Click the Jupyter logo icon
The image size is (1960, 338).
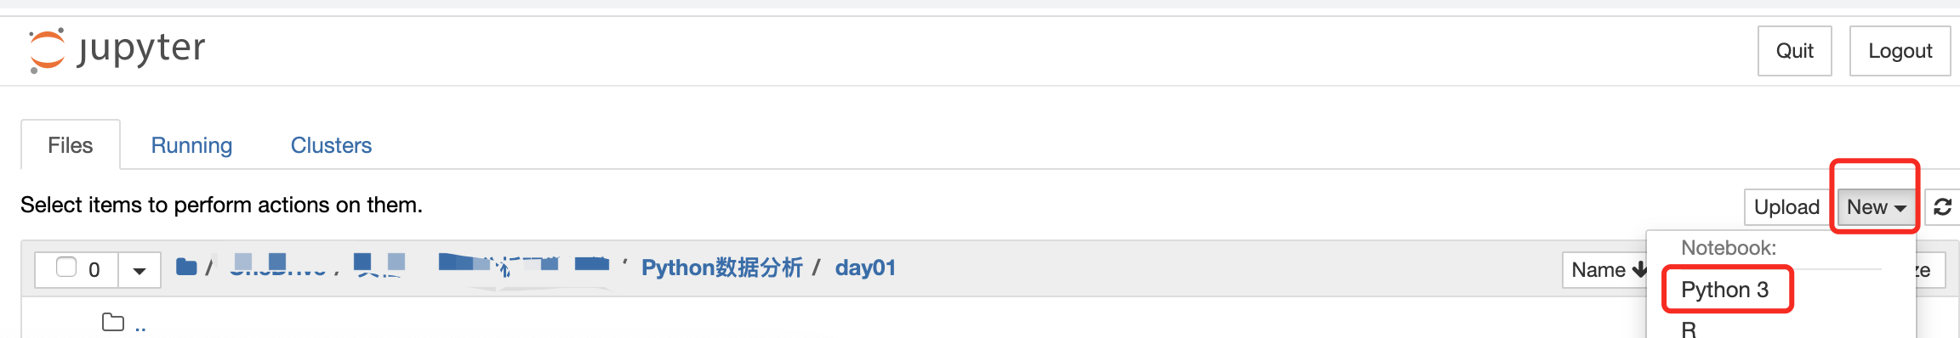[47, 50]
